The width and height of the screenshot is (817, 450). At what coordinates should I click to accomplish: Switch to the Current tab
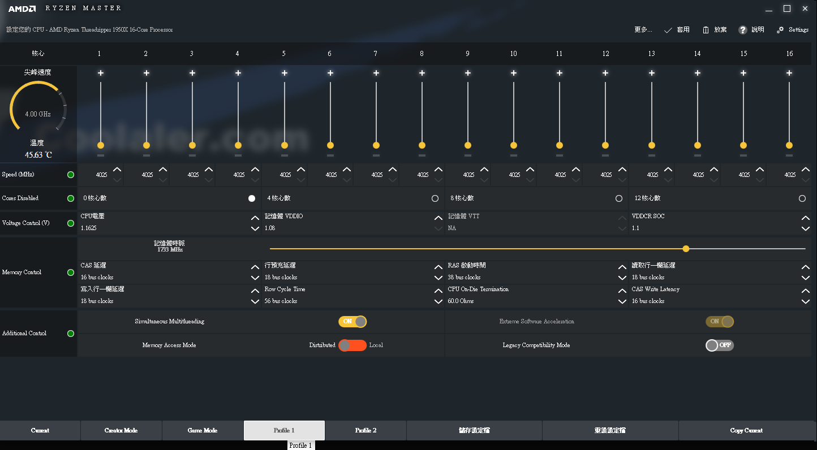point(40,431)
